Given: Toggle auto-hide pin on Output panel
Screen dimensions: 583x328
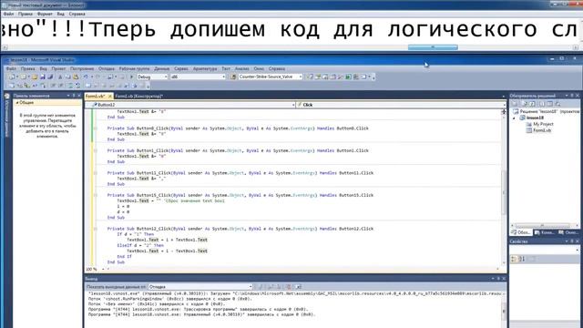Looking at the screenshot, I should click(498, 279).
